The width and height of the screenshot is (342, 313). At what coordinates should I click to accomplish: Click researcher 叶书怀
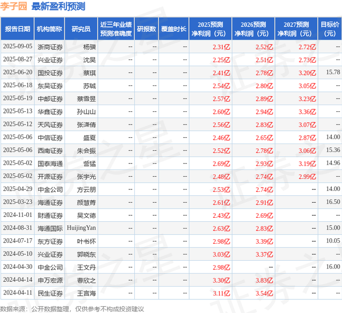click(x=86, y=242)
